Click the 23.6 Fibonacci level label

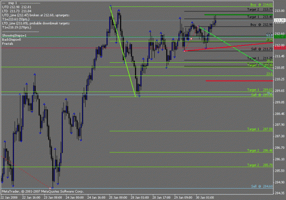click(270, 74)
